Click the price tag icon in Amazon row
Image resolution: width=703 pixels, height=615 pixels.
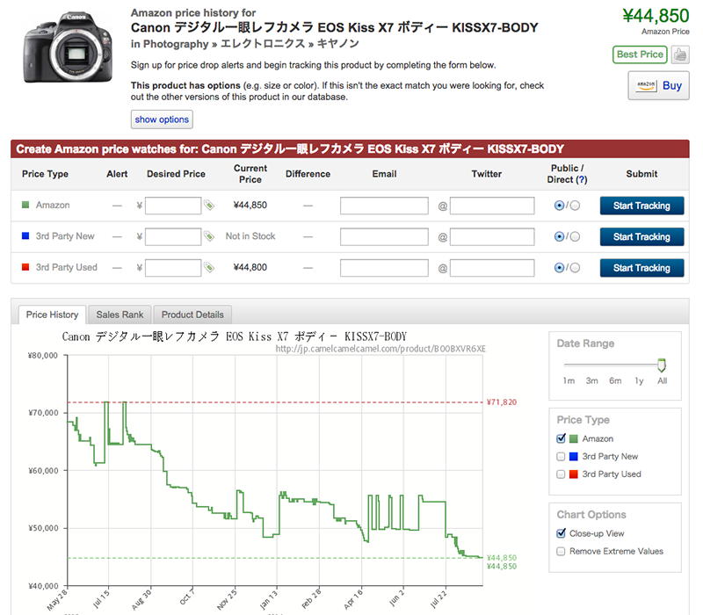point(209,206)
